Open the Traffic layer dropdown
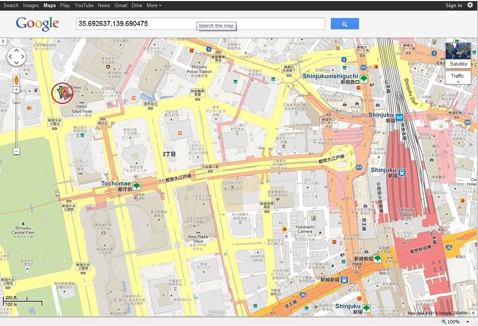This screenshot has width=478, height=326. click(458, 78)
